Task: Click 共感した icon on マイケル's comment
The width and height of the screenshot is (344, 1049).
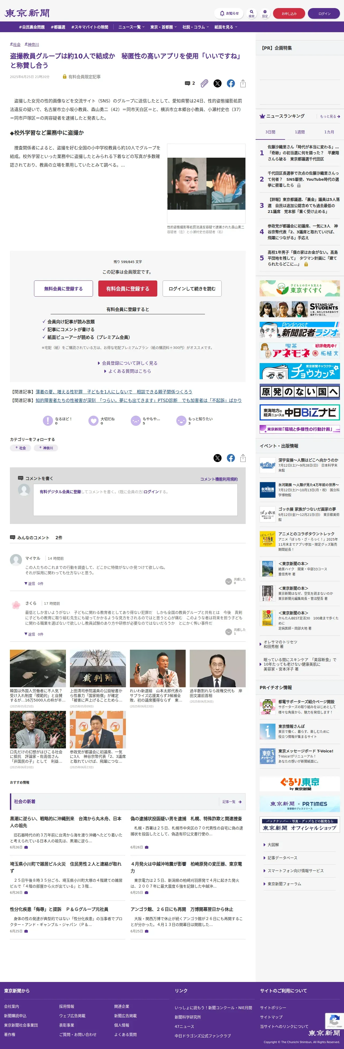Action: 228,581
